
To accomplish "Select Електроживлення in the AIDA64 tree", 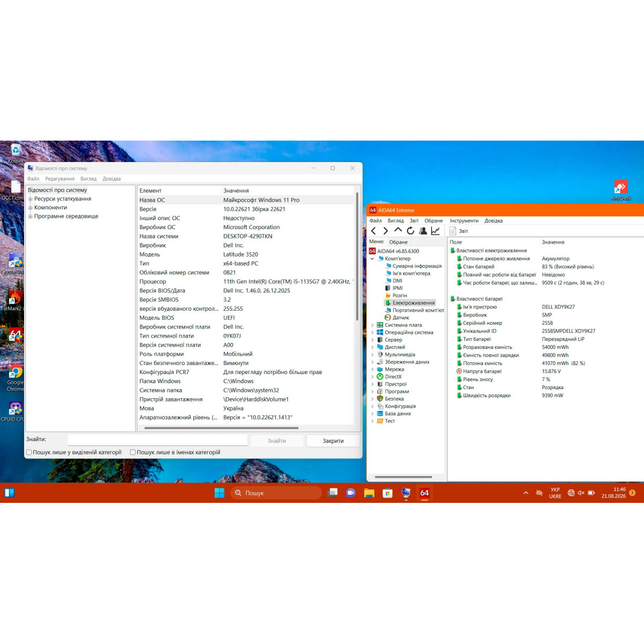I will (413, 303).
